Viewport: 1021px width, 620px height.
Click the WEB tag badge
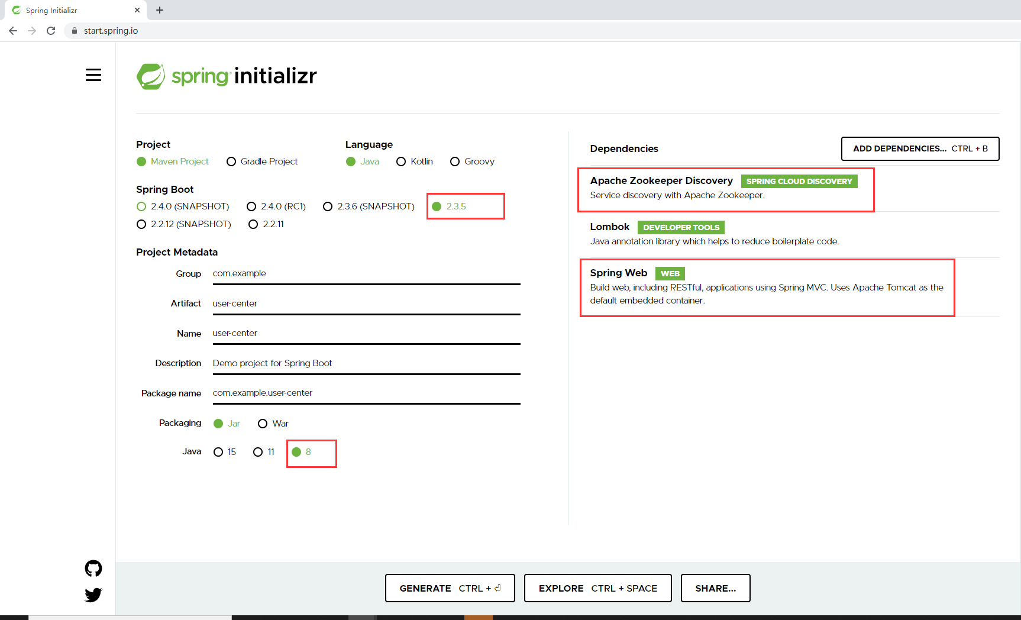coord(670,273)
